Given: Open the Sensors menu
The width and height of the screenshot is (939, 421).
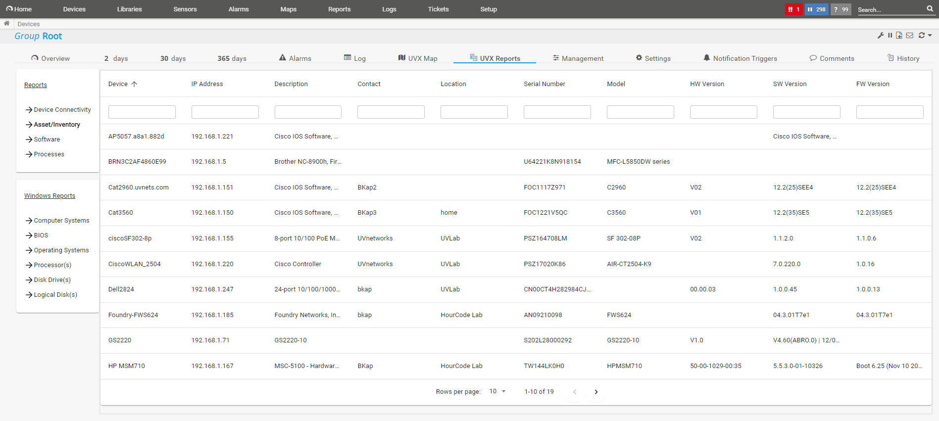Looking at the screenshot, I should [x=185, y=9].
